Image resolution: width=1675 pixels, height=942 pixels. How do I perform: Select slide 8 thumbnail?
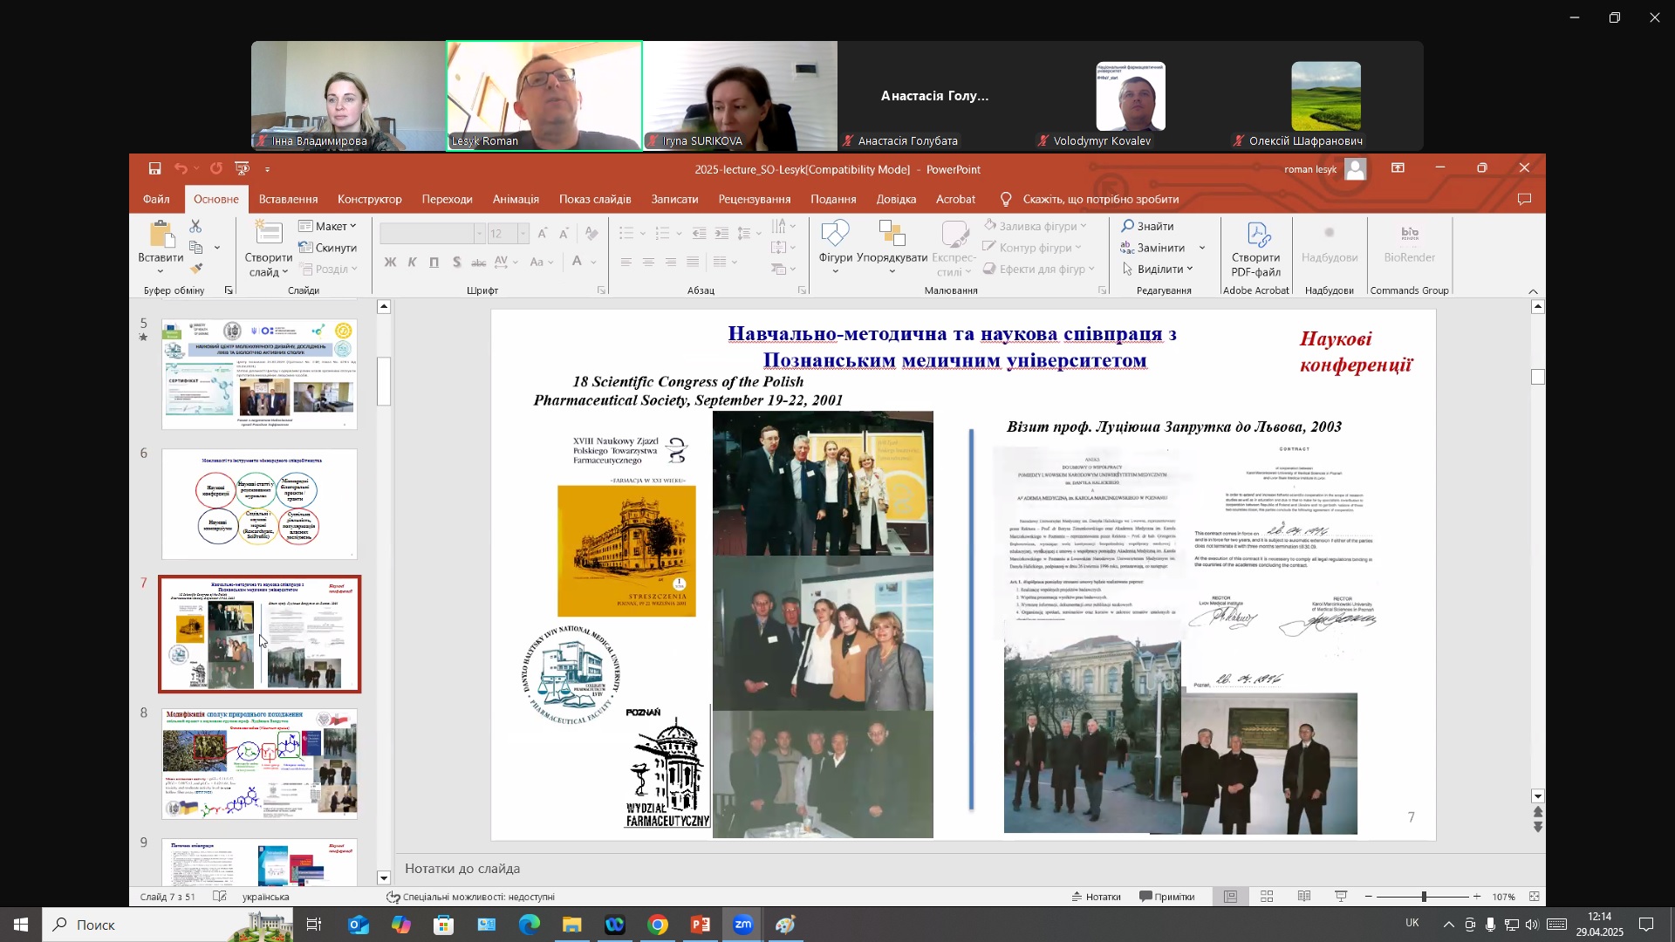[259, 764]
